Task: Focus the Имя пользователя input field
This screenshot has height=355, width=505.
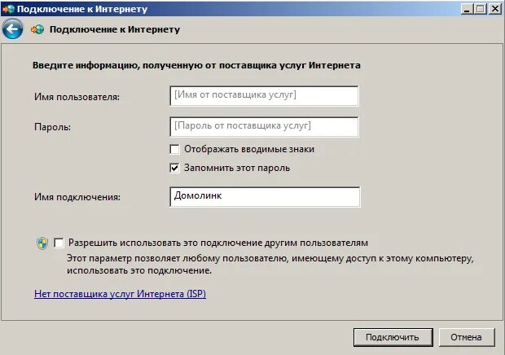Action: coord(264,96)
